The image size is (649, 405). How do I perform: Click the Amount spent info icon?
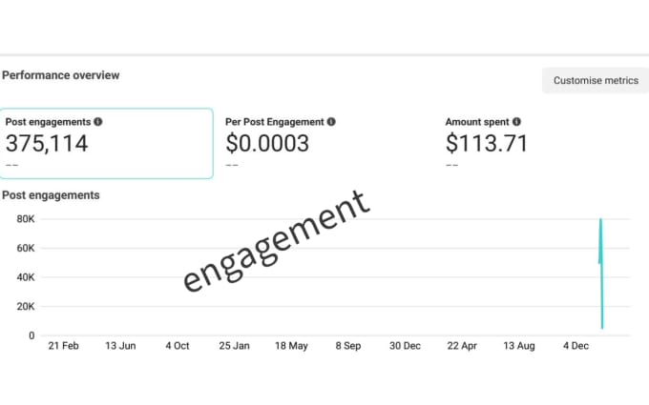(516, 122)
